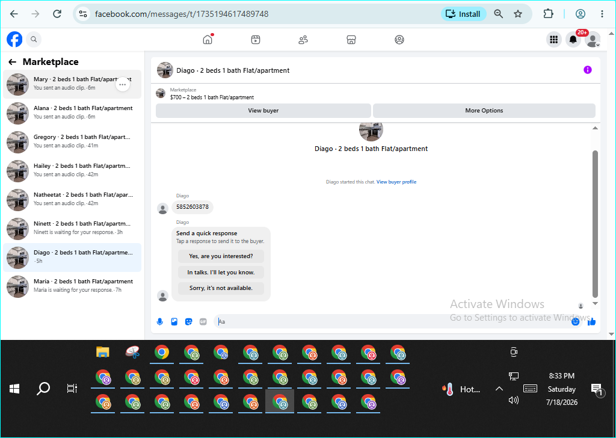The image size is (616, 438).
Task: Open the Chrome profile icon
Action: pos(581,14)
